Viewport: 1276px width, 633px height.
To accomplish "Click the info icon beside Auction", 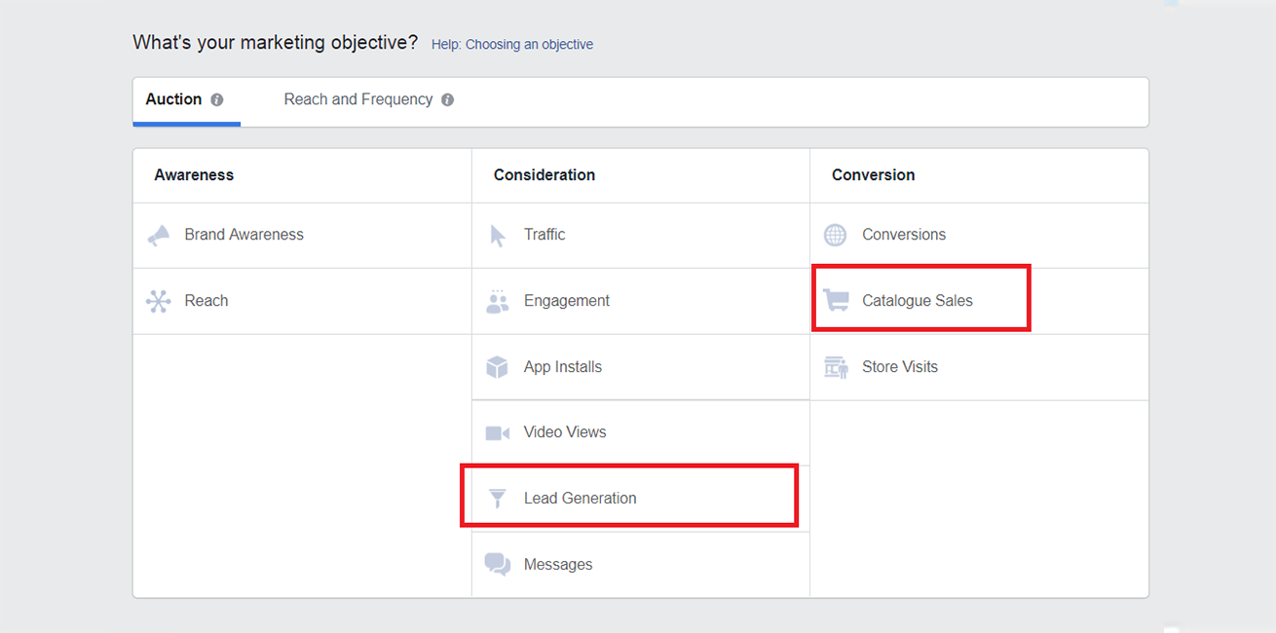I will pyautogui.click(x=217, y=99).
